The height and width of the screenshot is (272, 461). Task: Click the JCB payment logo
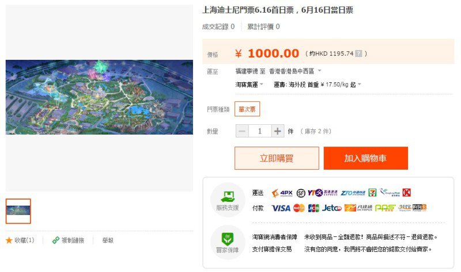point(313,208)
